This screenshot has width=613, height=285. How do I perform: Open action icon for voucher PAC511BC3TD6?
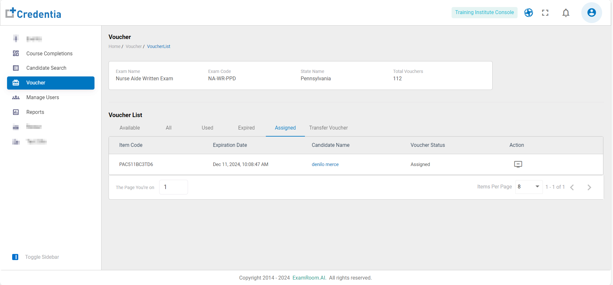(518, 164)
